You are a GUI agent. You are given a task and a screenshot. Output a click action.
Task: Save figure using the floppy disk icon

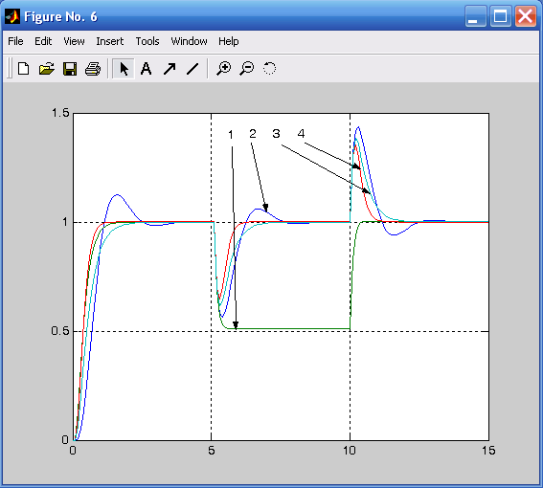point(70,69)
